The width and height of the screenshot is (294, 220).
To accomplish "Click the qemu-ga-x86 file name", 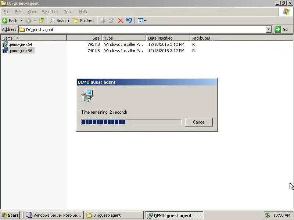I will (x=20, y=51).
